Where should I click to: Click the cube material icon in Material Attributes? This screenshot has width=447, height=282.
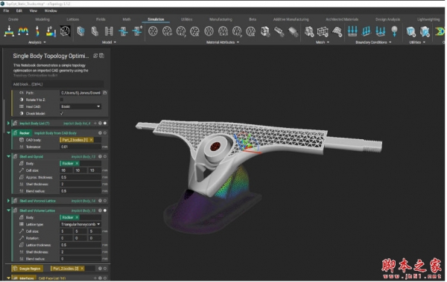click(x=265, y=31)
